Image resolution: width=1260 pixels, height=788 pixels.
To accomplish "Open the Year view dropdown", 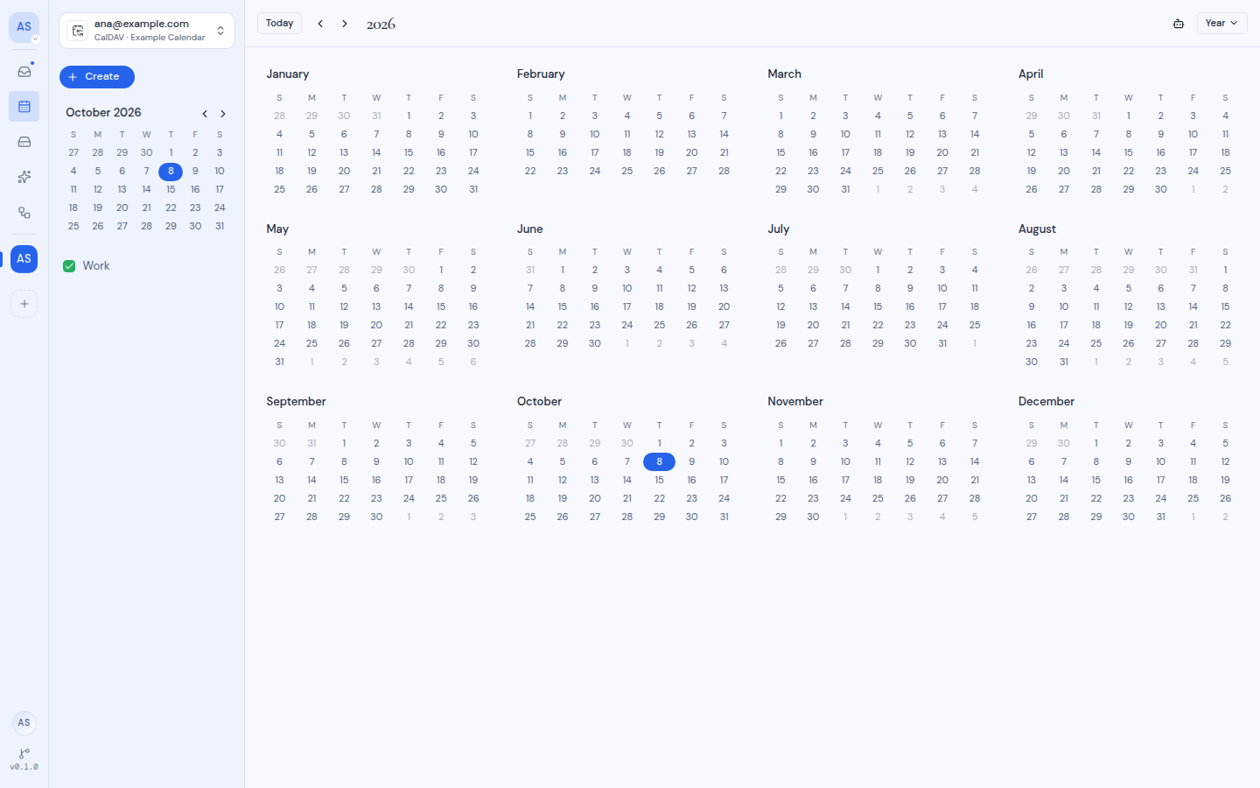I will pyautogui.click(x=1221, y=24).
